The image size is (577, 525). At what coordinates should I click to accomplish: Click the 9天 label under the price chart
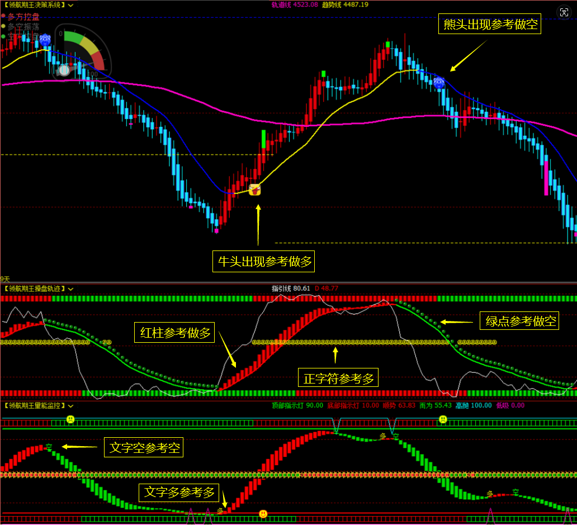pos(5,280)
